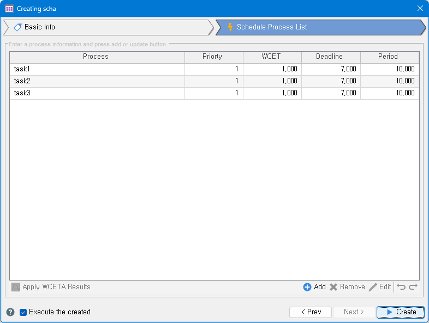429x323 pixels.
Task: Select the task1 row
Action: tap(96, 69)
